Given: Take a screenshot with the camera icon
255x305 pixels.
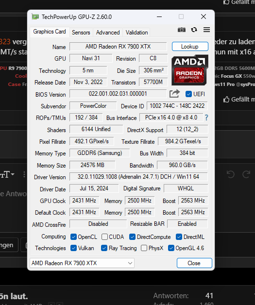Looking at the screenshot, I should point(182,30).
